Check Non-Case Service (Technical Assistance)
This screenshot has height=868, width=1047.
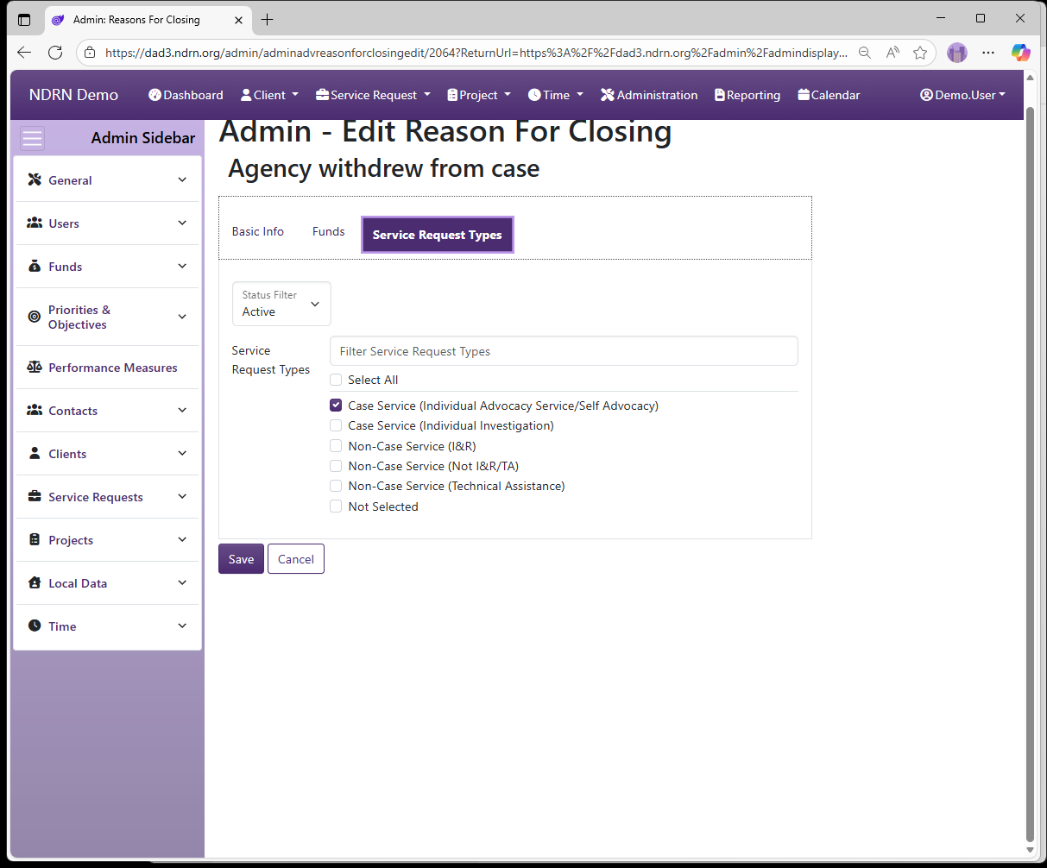tap(336, 486)
